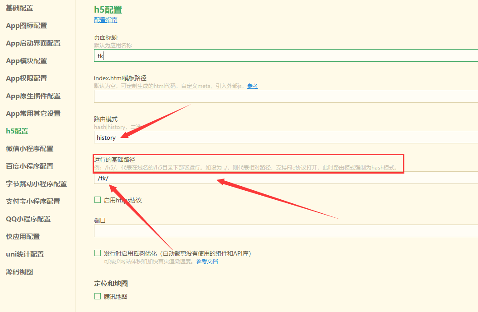Open App模块配置 settings
This screenshot has height=312, width=478.
[x=26, y=60]
